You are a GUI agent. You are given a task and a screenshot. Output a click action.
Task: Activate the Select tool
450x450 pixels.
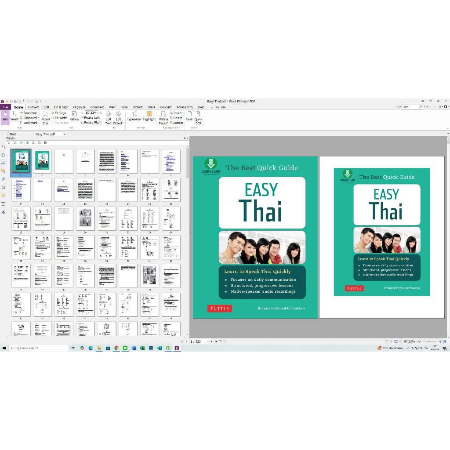pyautogui.click(x=15, y=117)
